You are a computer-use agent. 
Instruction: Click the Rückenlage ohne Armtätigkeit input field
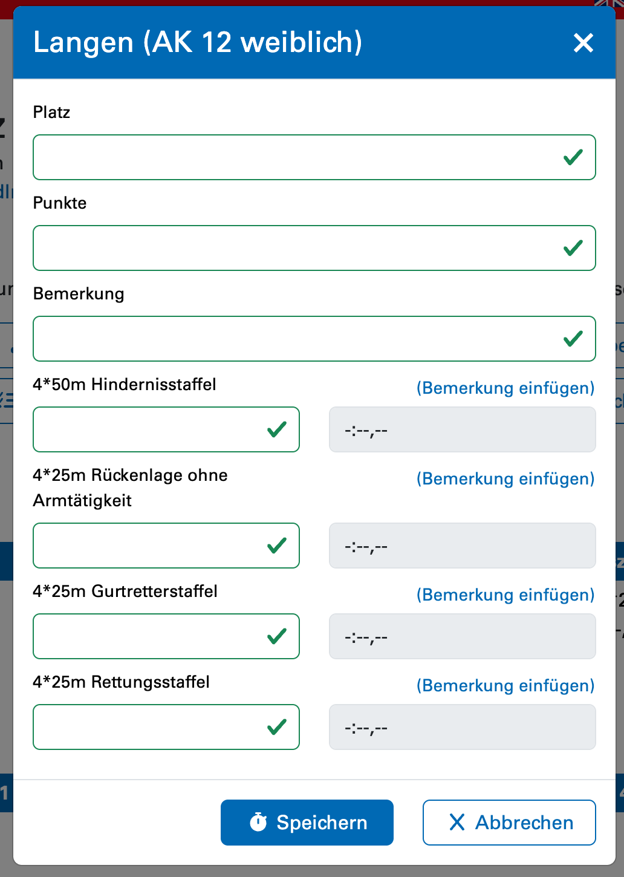(x=148, y=546)
